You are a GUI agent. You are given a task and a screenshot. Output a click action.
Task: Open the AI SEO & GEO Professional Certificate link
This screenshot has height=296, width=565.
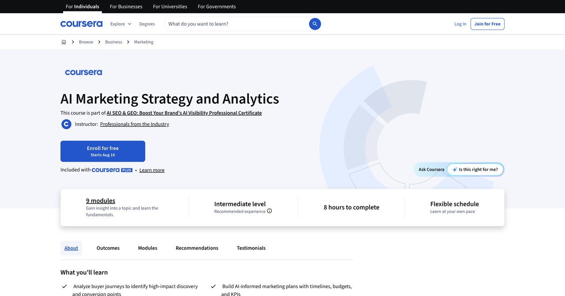point(184,113)
